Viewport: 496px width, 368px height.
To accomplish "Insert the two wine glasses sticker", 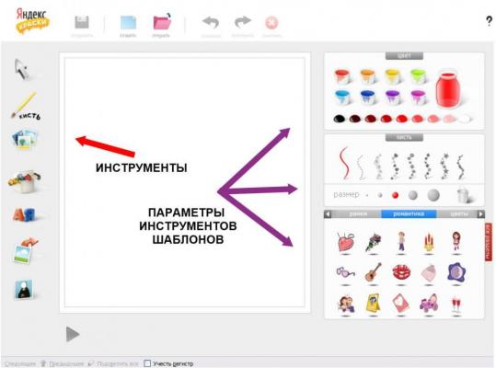I will [456, 305].
